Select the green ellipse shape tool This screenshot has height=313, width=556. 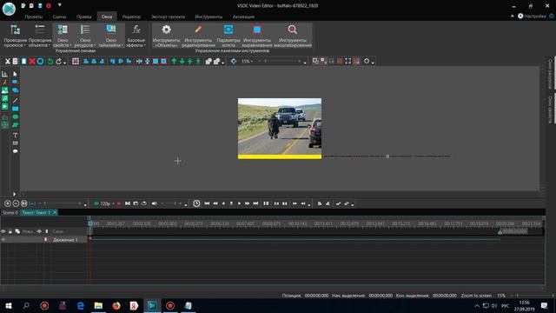tap(15, 117)
